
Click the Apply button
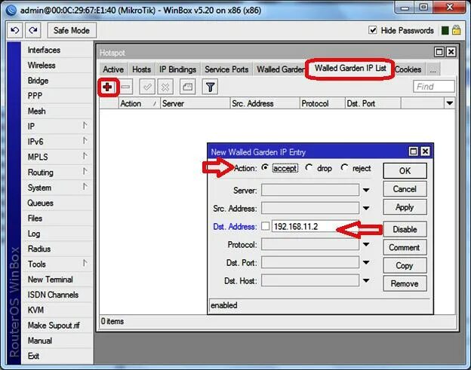[405, 207]
